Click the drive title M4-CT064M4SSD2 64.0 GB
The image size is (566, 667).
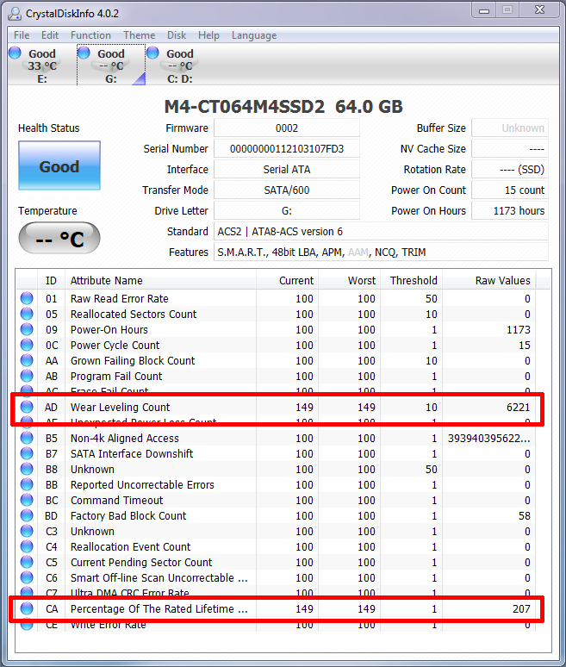(283, 106)
